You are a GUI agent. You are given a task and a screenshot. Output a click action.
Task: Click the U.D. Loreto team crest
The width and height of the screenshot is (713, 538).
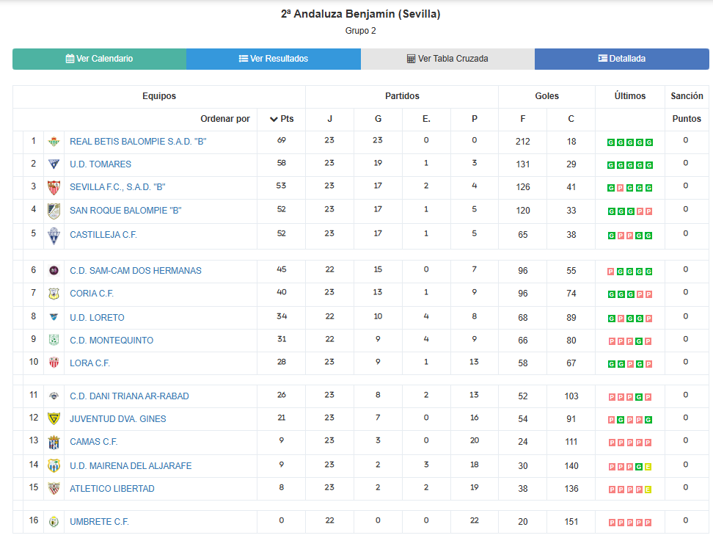54,317
